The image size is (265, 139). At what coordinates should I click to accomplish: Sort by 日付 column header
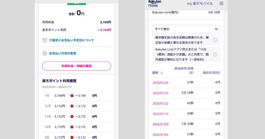[x=155, y=73]
